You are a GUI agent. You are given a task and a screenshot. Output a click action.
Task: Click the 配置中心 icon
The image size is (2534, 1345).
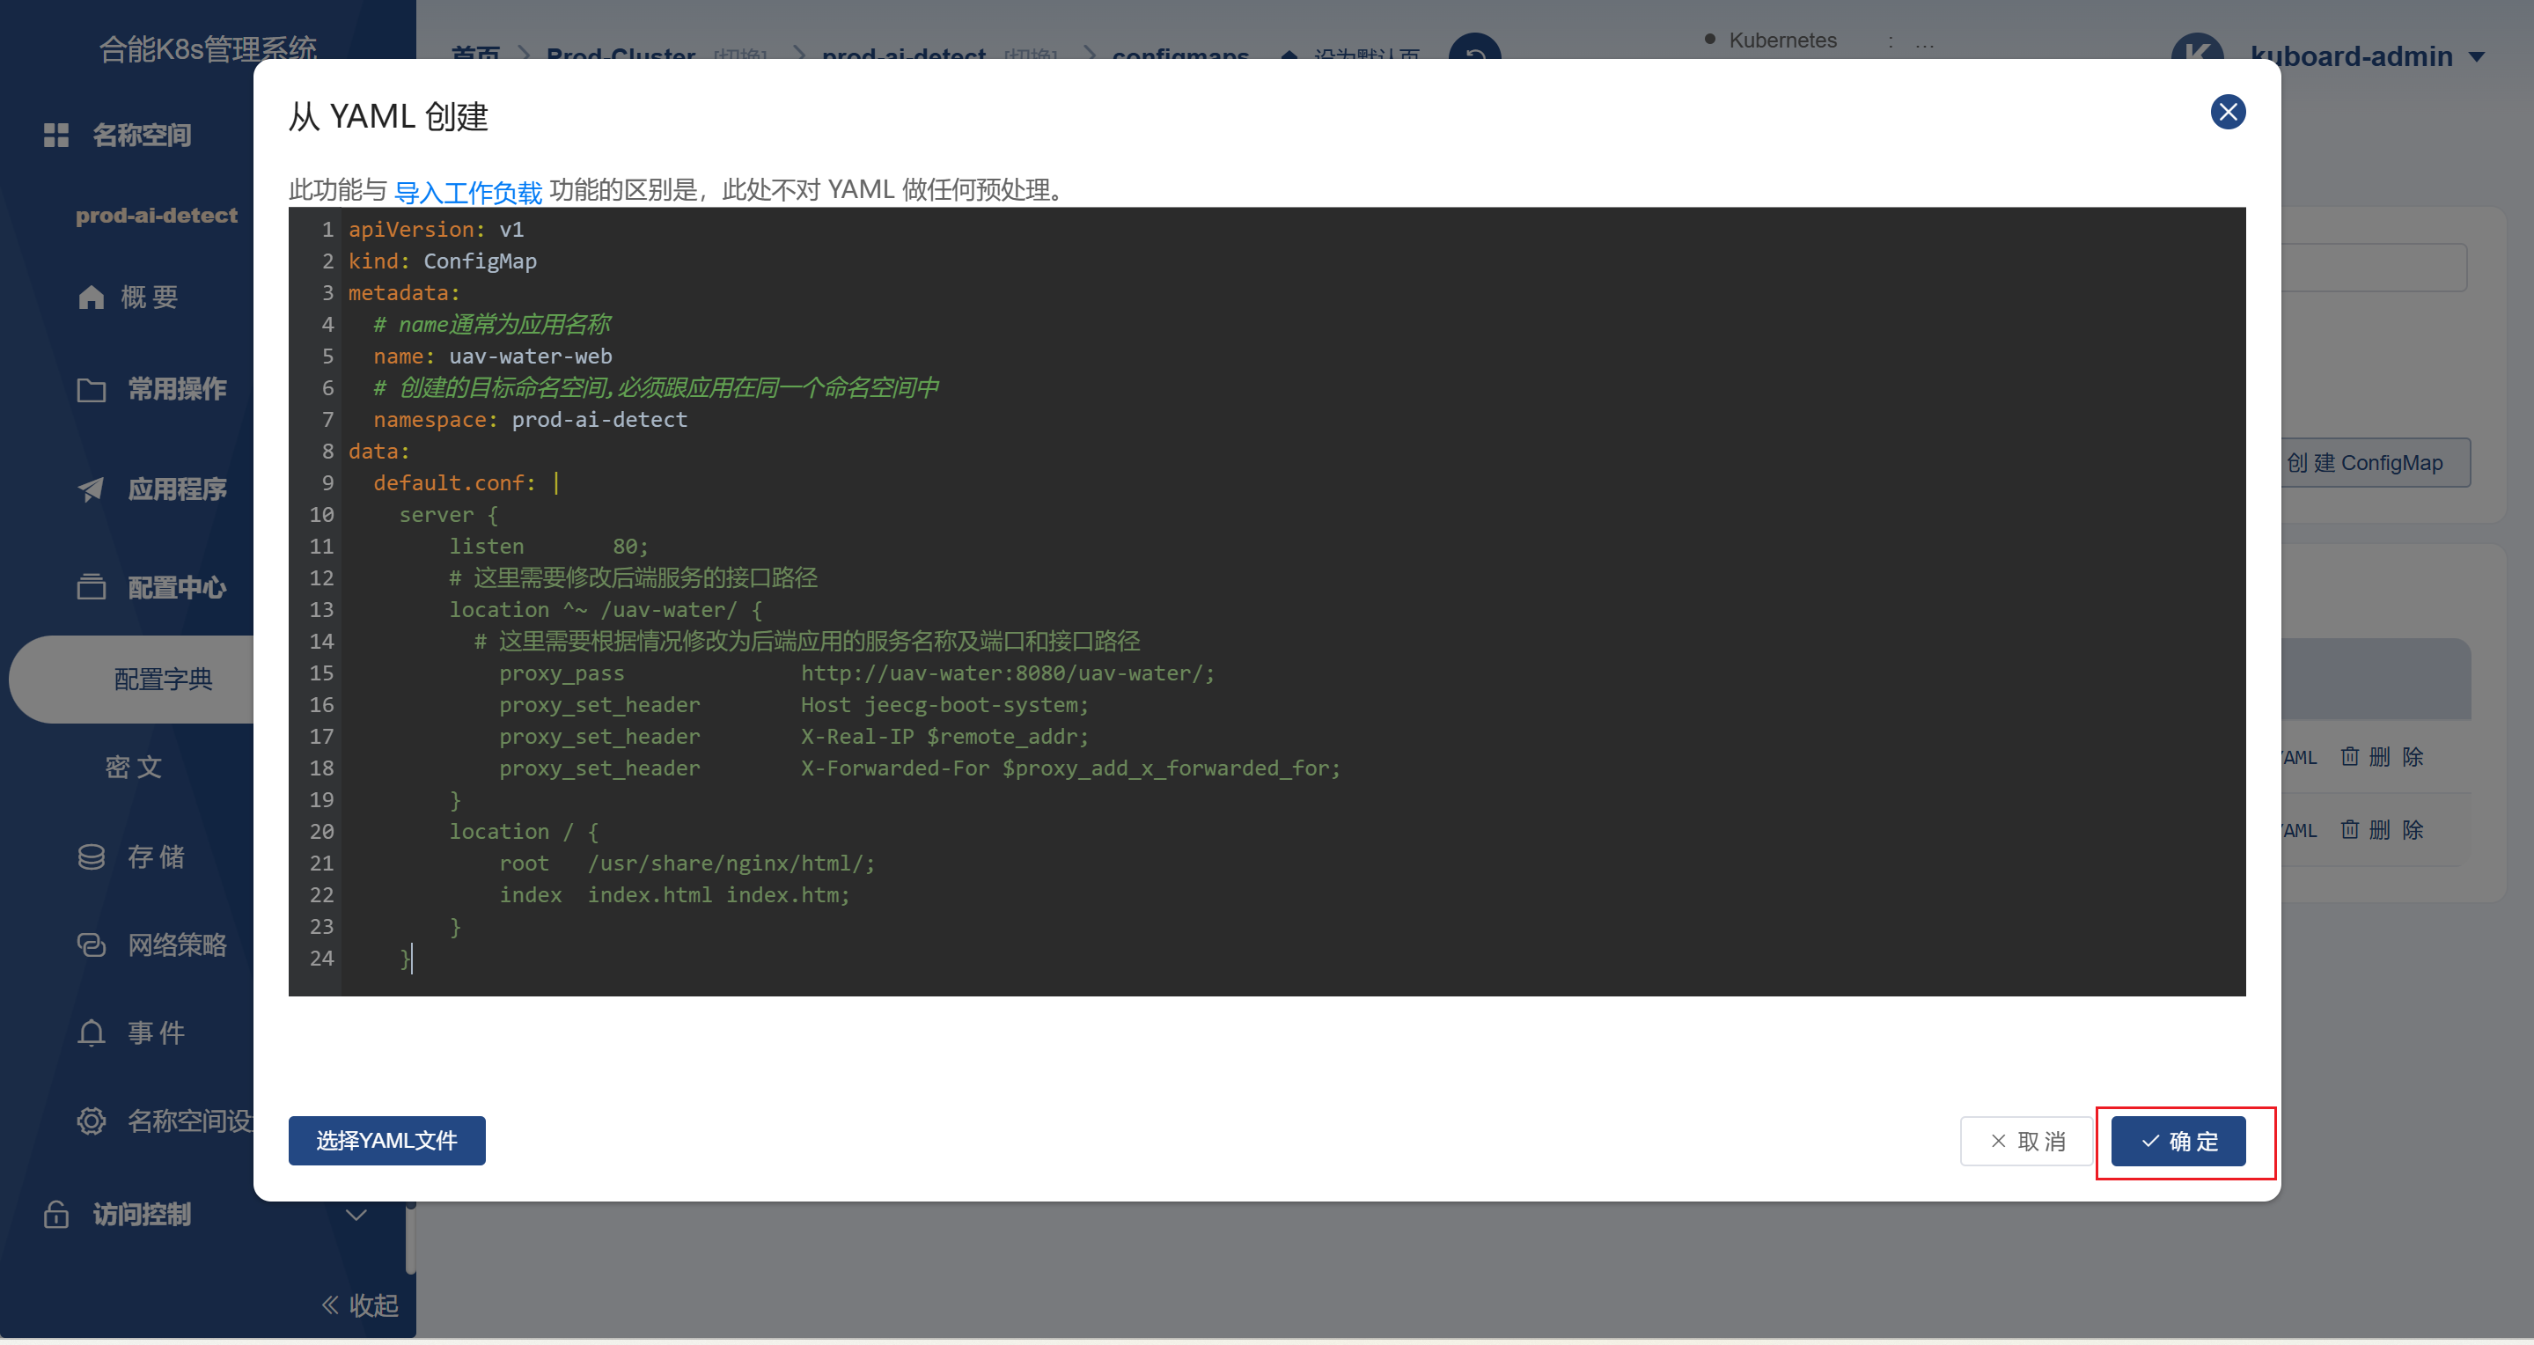click(91, 587)
